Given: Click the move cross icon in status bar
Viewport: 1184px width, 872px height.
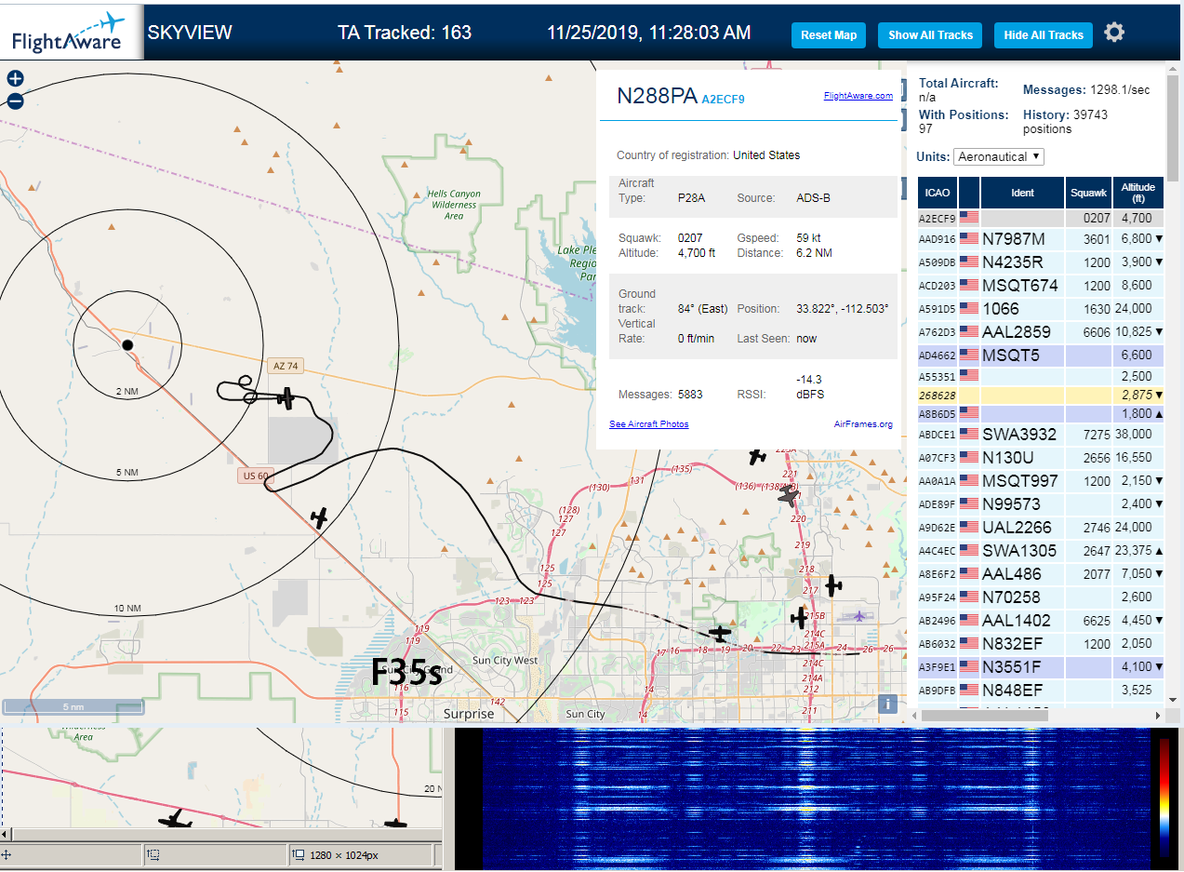Looking at the screenshot, I should click(x=7, y=854).
